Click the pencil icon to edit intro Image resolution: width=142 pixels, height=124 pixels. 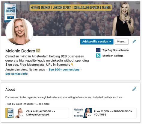134,42
